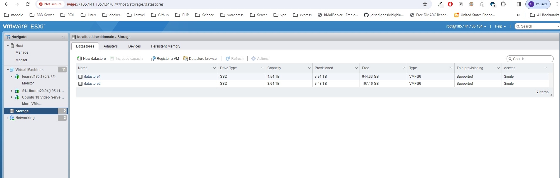Viewport: 560px width, 178px height.
Task: Click the Not secure site warning
Action: 50,4
